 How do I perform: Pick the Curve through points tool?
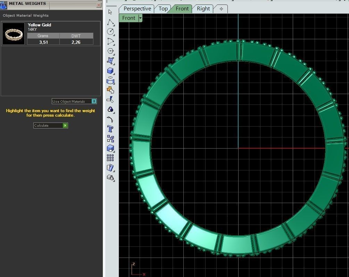point(110,41)
